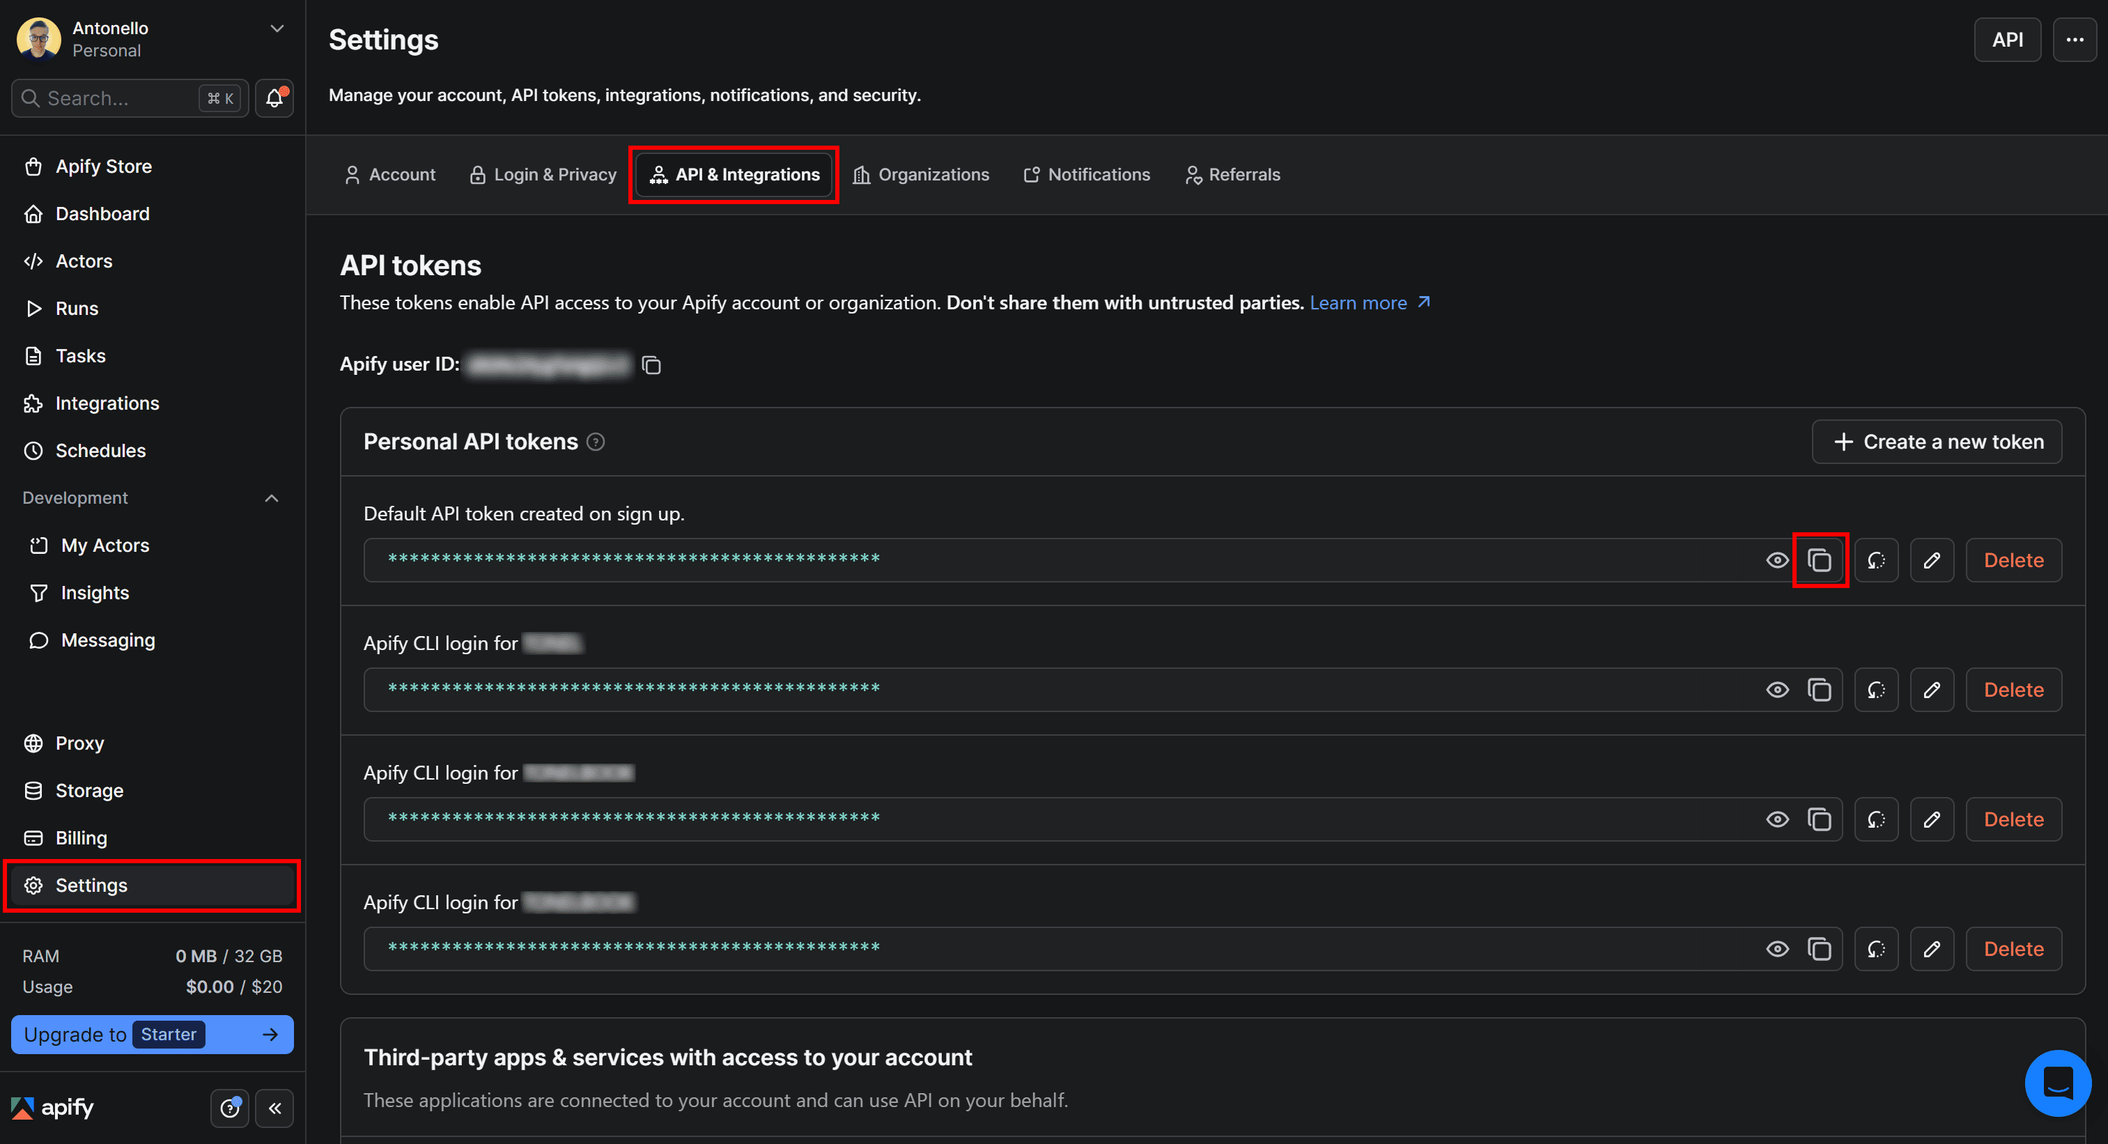Copy the default API token
The width and height of the screenshot is (2108, 1144).
(x=1819, y=561)
